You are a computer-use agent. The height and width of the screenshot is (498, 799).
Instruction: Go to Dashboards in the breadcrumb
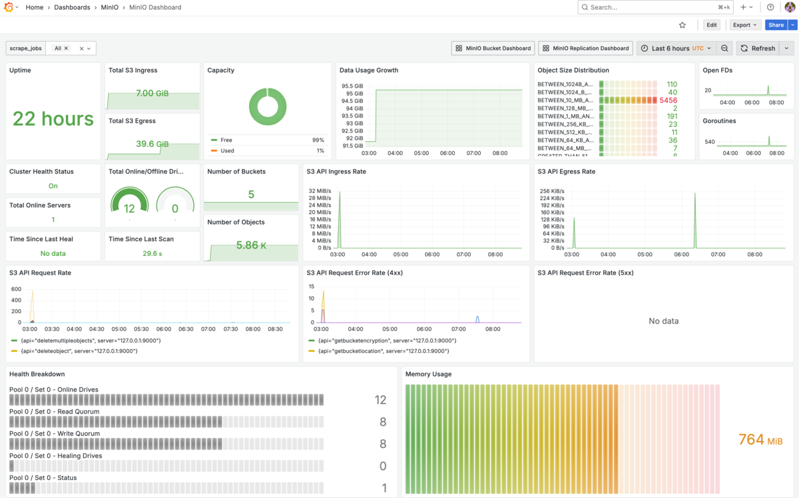tap(72, 7)
